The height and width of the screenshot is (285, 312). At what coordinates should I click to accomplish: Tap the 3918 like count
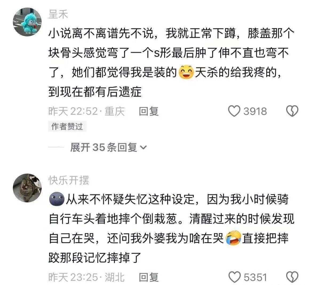[x=255, y=111]
